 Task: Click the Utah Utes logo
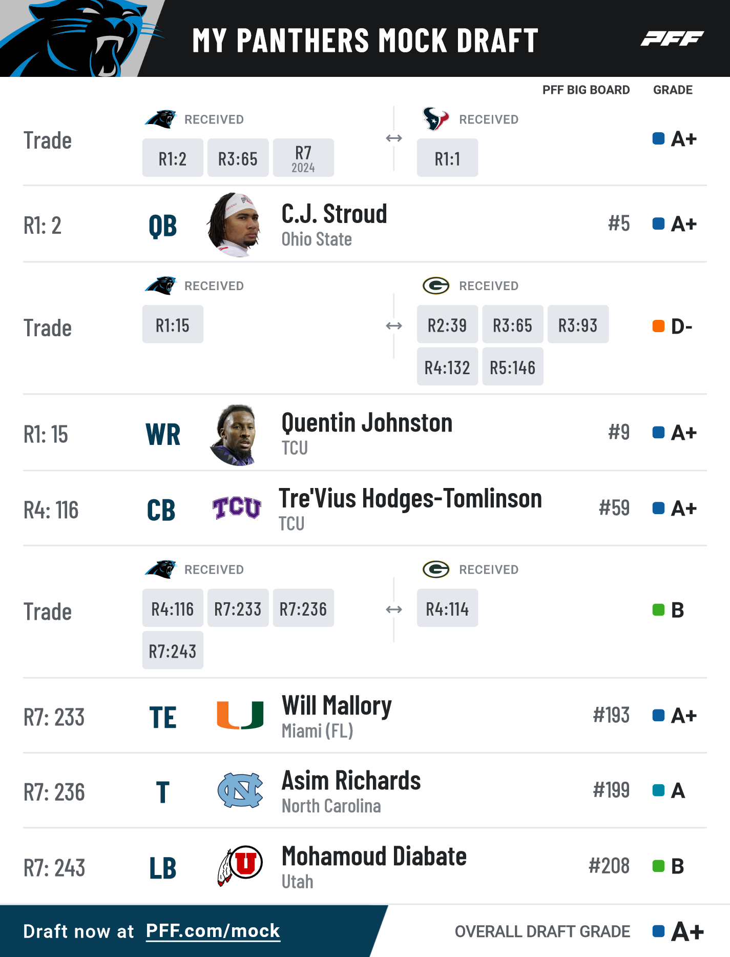[x=241, y=865]
